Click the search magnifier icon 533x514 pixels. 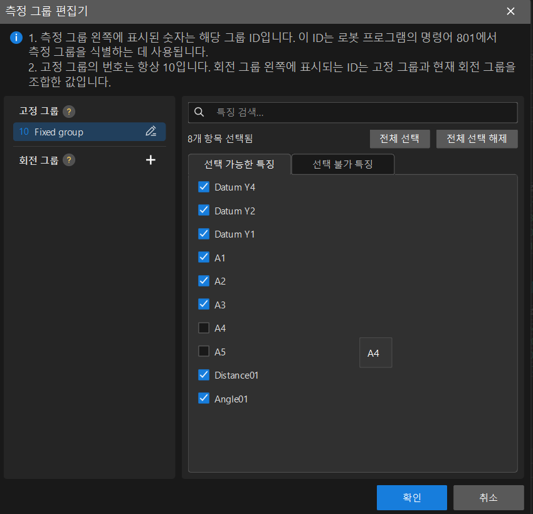pos(199,112)
